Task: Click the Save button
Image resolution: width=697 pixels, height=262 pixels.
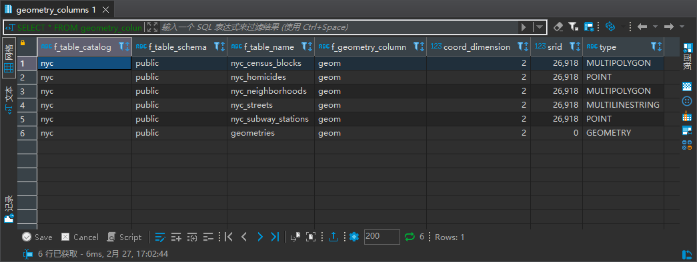Action: tap(37, 237)
